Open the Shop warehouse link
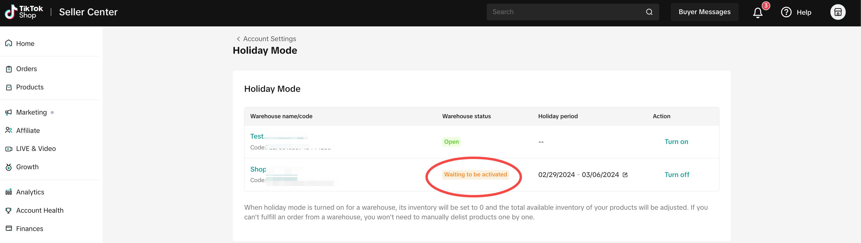The width and height of the screenshot is (861, 243). [258, 169]
